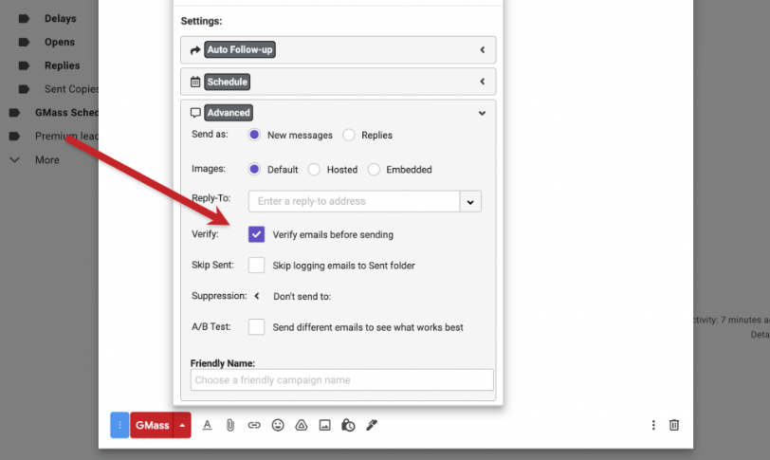The width and height of the screenshot is (770, 460).
Task: Expand the Schedule section chevron
Action: tap(483, 82)
